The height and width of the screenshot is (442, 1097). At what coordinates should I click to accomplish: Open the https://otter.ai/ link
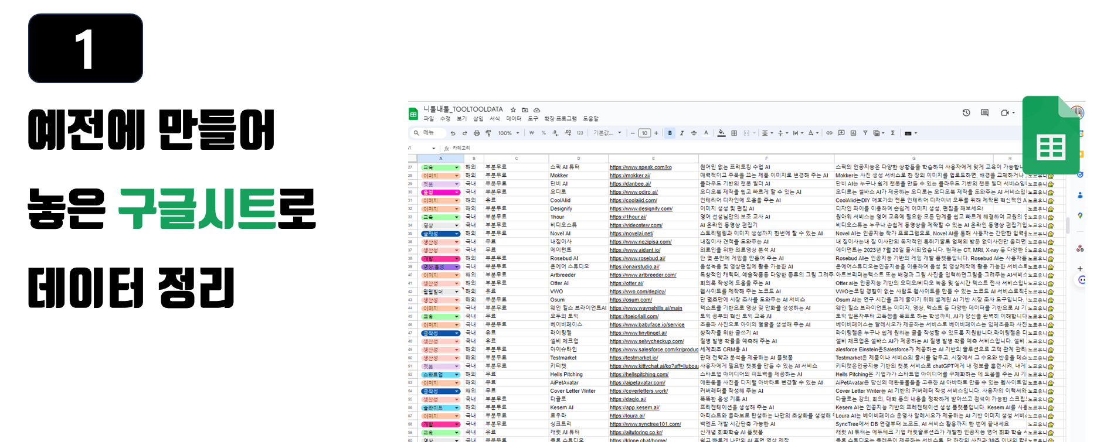click(x=626, y=283)
